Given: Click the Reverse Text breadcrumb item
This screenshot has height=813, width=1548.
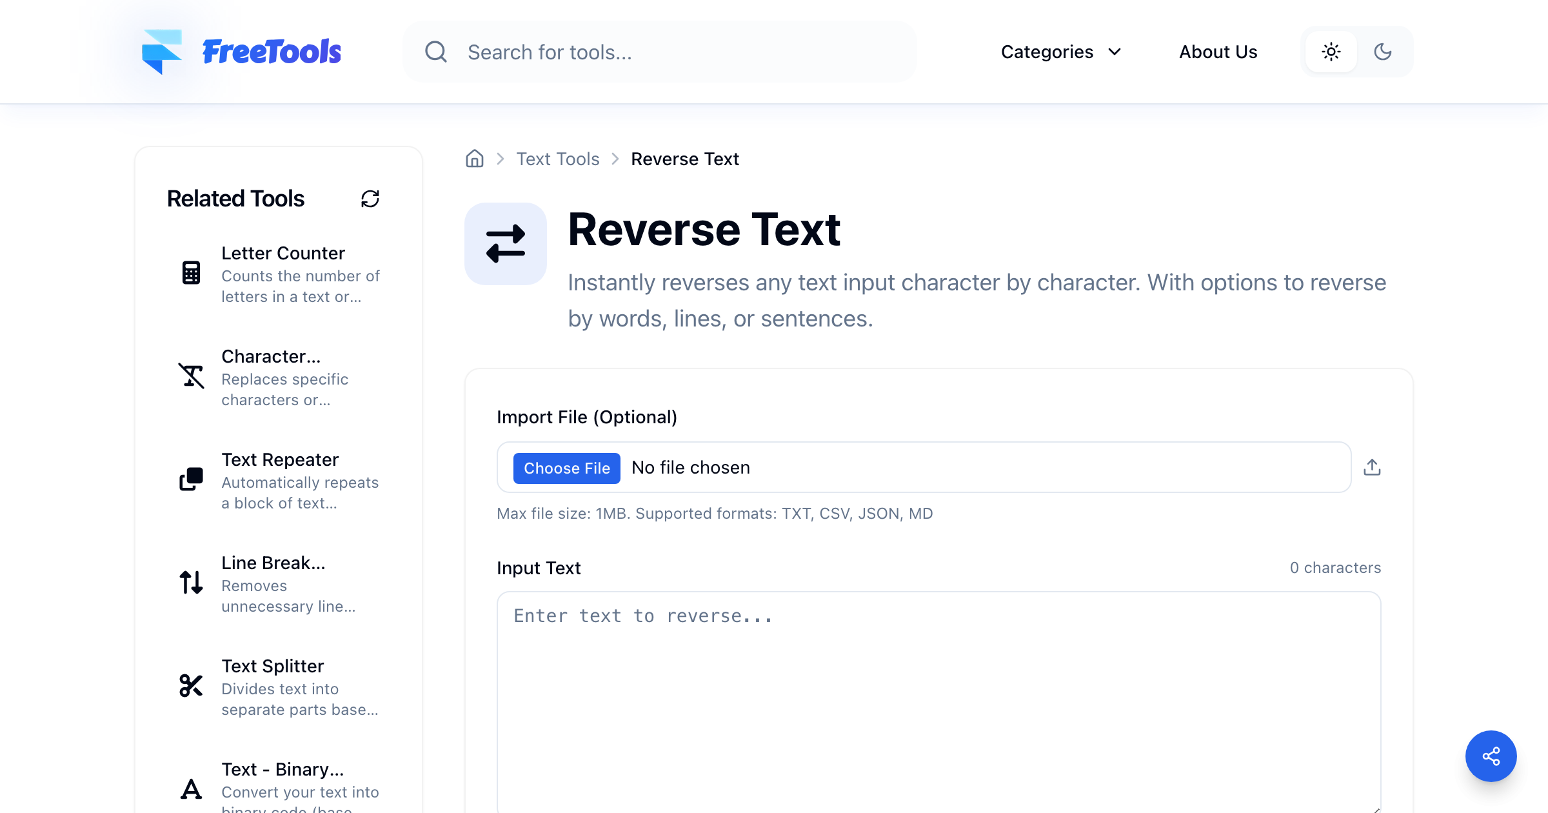Looking at the screenshot, I should click(x=685, y=159).
